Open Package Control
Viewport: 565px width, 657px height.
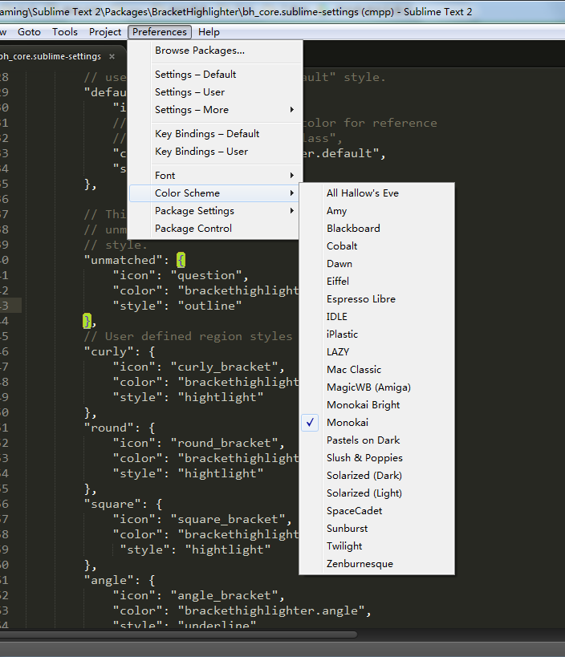pos(215,229)
